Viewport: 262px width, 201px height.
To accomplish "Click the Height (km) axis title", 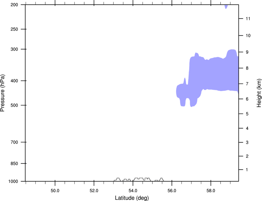I will coord(259,93).
